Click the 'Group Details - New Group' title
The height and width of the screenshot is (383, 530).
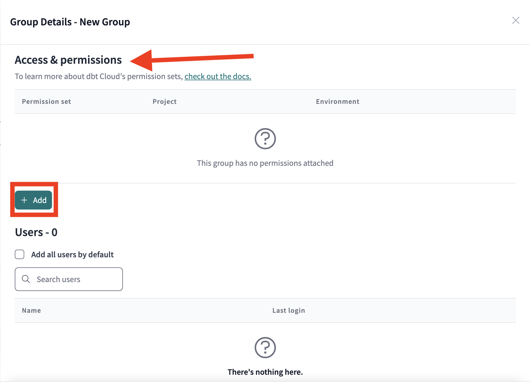tap(70, 22)
